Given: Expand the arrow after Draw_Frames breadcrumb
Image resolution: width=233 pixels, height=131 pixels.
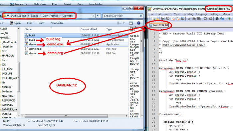Looking at the screenshot, I should 60,16.
